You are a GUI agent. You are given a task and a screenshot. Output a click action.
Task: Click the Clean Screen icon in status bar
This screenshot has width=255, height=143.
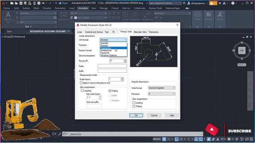(x=247, y=139)
